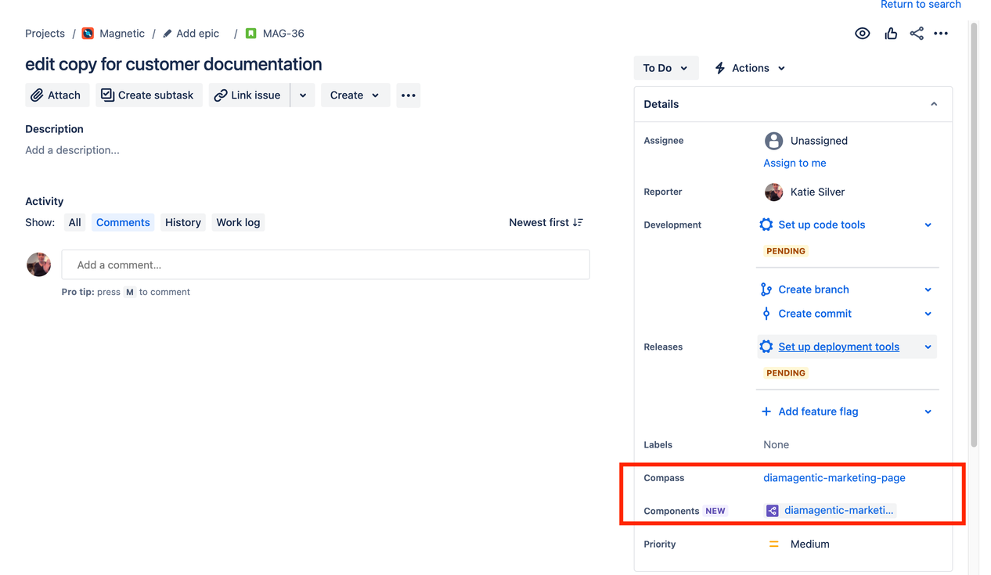Collapse the Details panel chevron
Viewport: 991px width, 575px height.
[934, 104]
